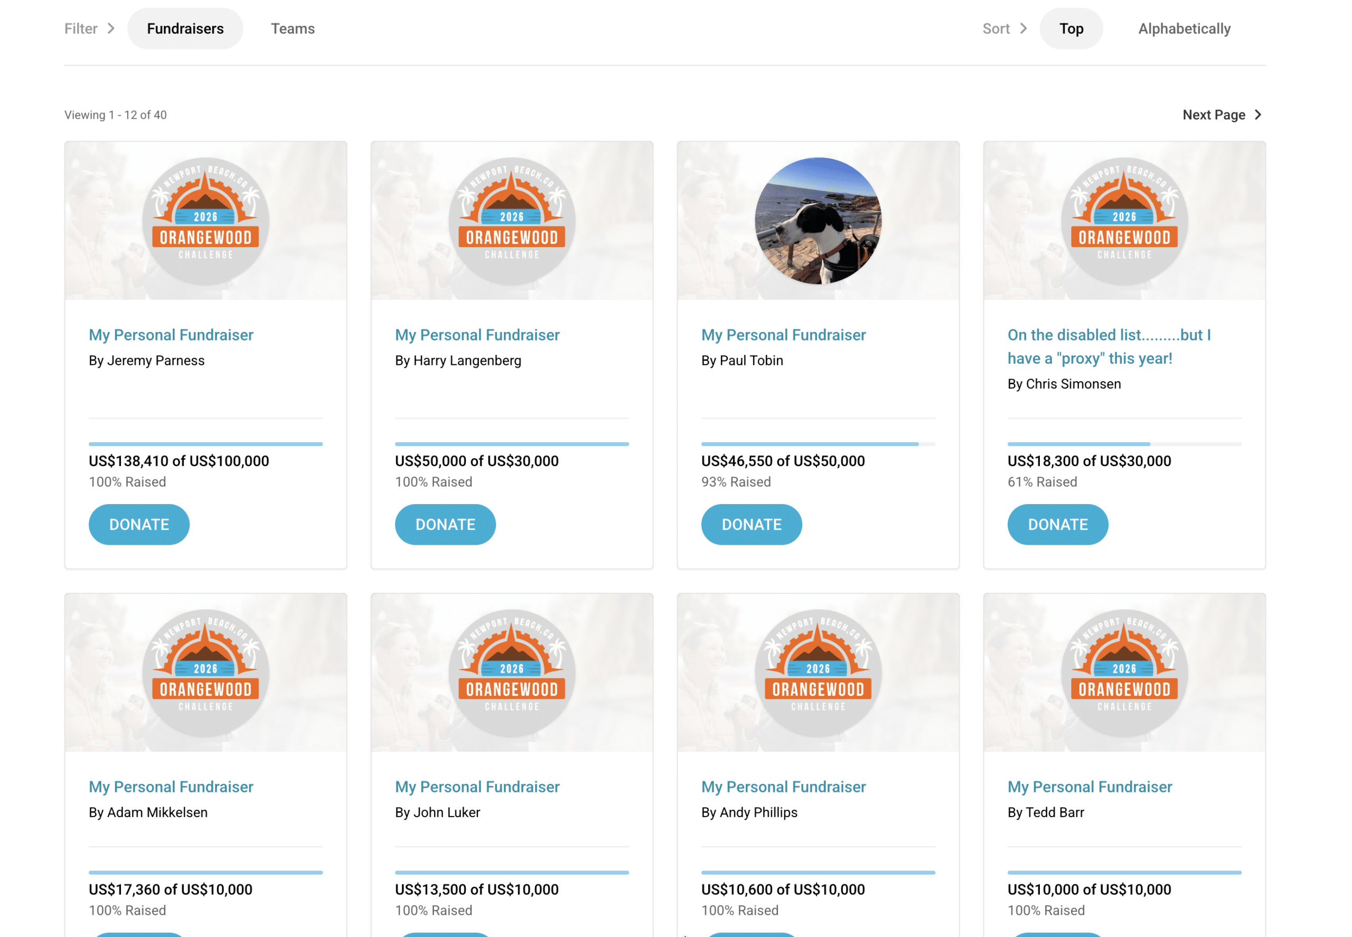The height and width of the screenshot is (937, 1352).
Task: Click Harry Langenberg's Orangewood Challenge logo
Action: click(512, 221)
